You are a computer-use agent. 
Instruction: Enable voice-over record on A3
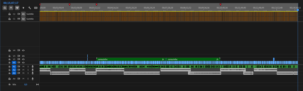pos(32,73)
